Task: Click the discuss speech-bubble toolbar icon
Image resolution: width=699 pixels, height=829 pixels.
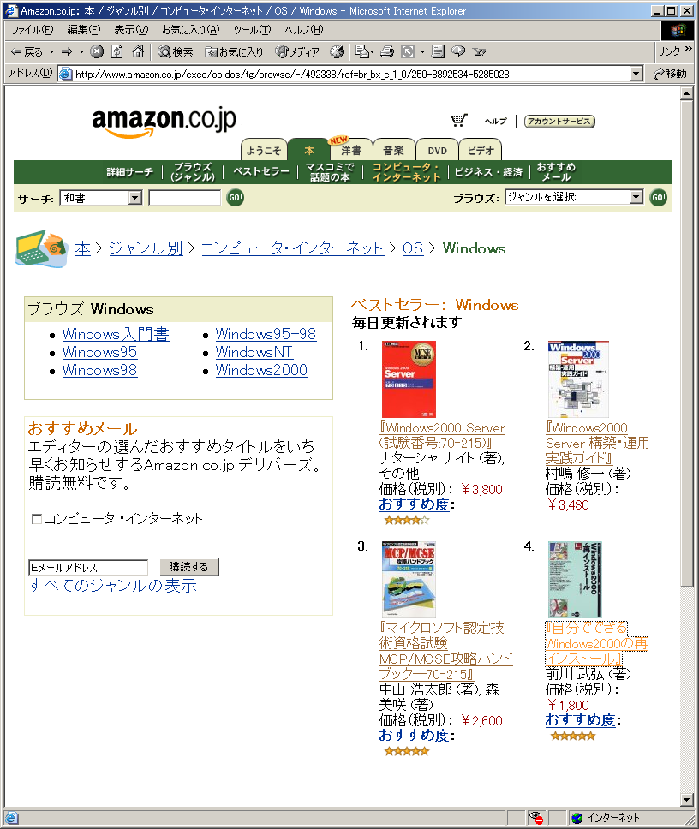Action: coord(458,51)
